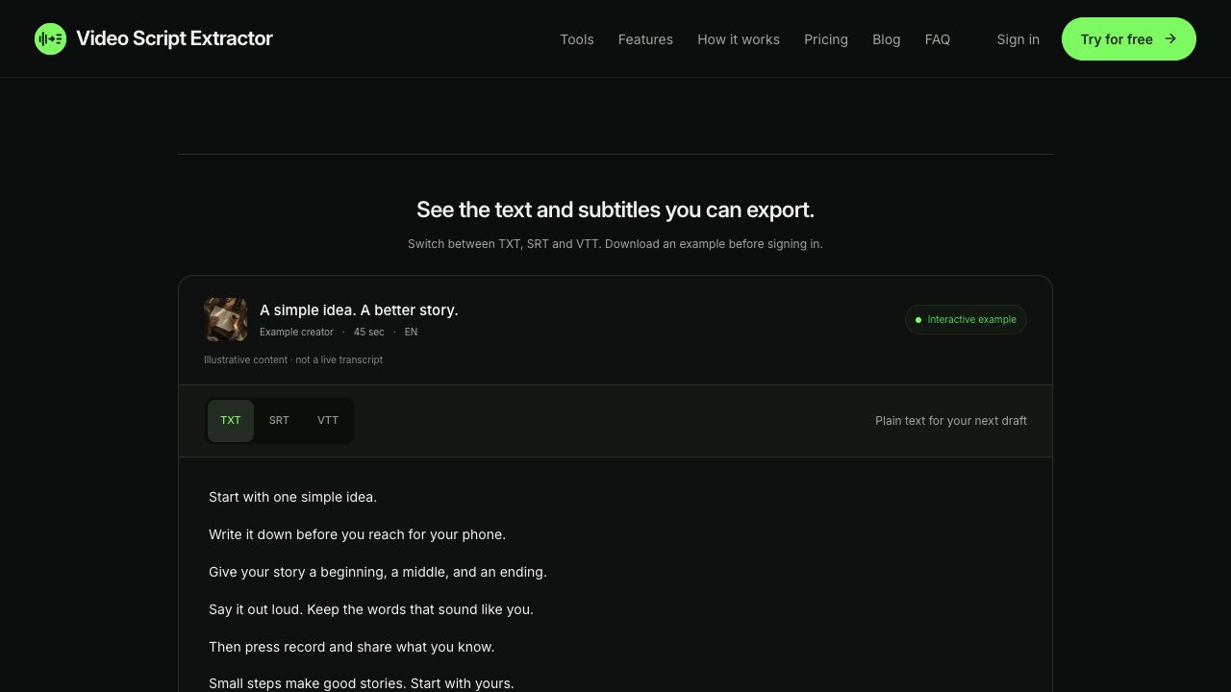The height and width of the screenshot is (692, 1231).
Task: Click the arrow icon in Try for free
Action: [1170, 38]
